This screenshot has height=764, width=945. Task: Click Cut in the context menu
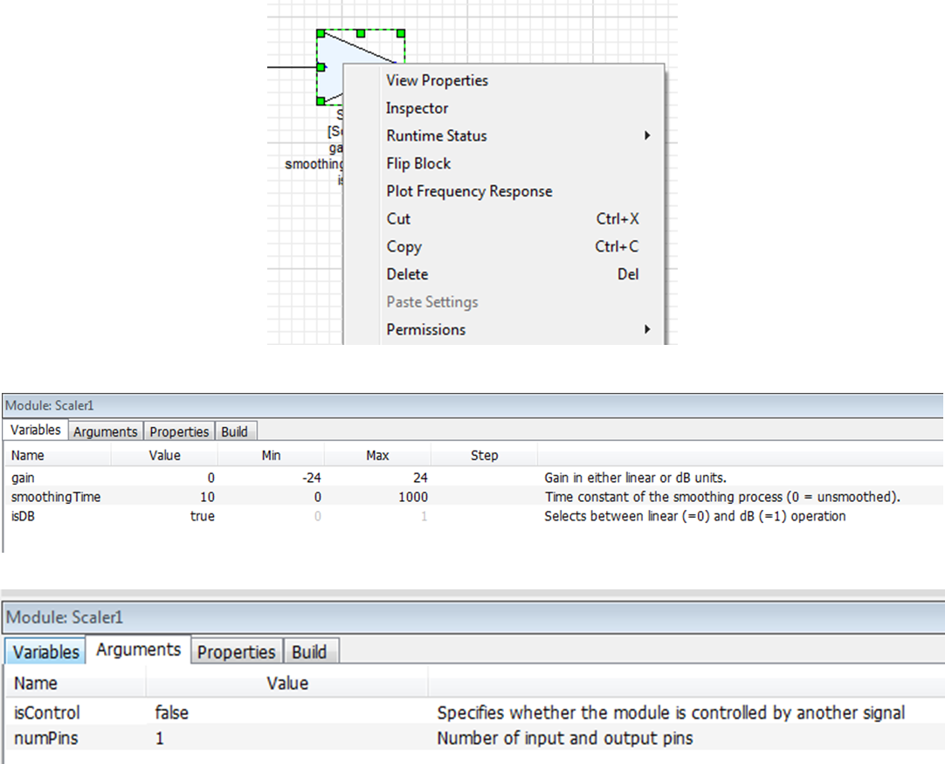(398, 219)
